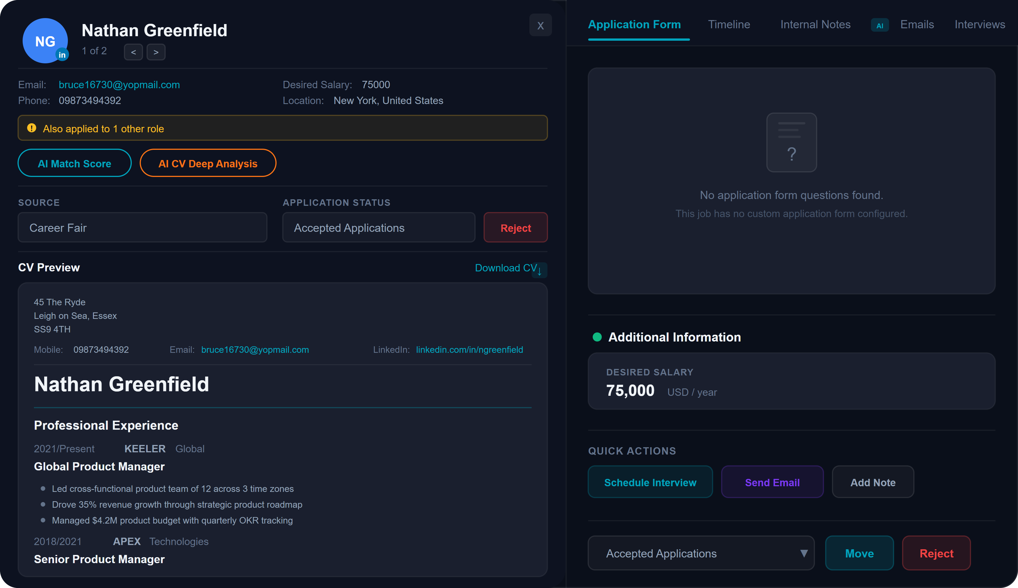The height and width of the screenshot is (588, 1018).
Task: Click the Schedule Interview button
Action: pyautogui.click(x=650, y=482)
